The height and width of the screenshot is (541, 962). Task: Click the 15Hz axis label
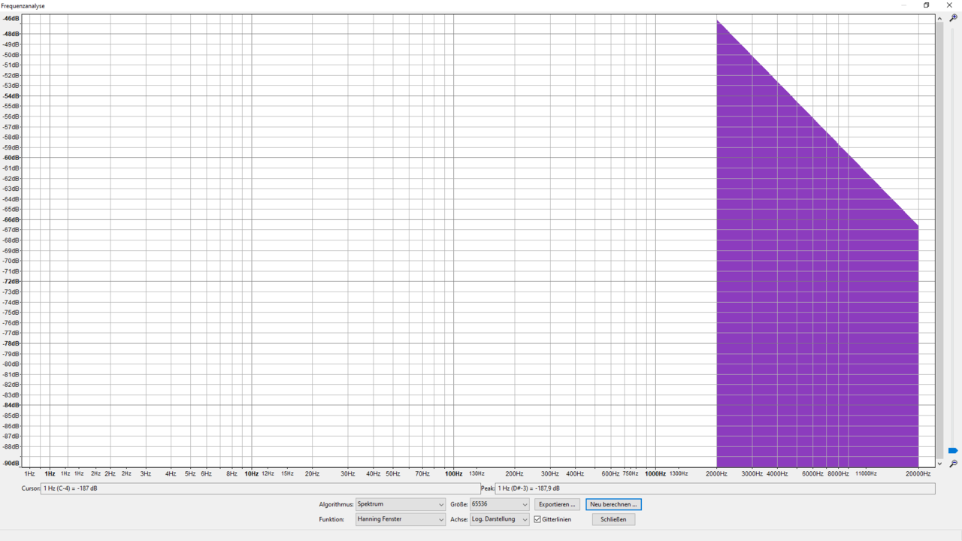[x=287, y=473]
